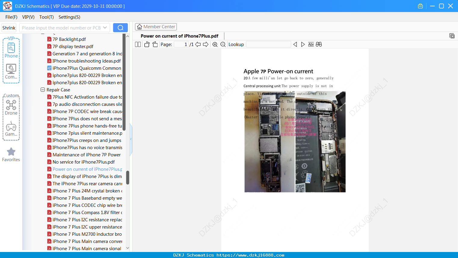Open the model number dropdown arrow
The width and height of the screenshot is (458, 258).
click(105, 28)
